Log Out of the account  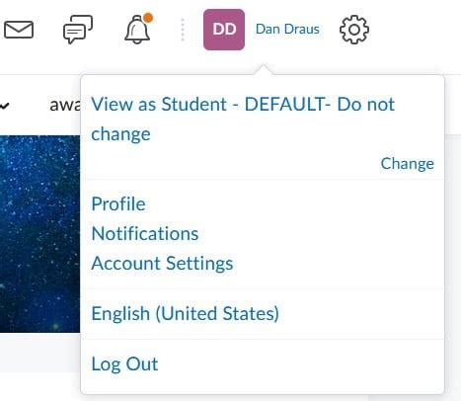click(x=124, y=363)
